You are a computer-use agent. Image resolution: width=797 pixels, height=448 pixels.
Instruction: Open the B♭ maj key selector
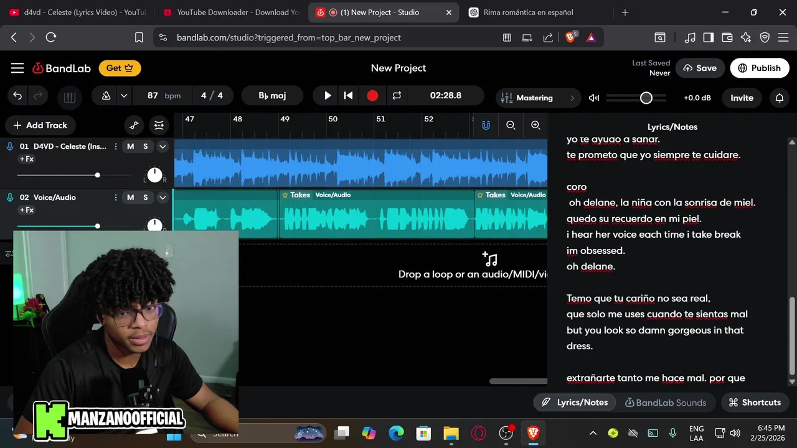point(272,96)
